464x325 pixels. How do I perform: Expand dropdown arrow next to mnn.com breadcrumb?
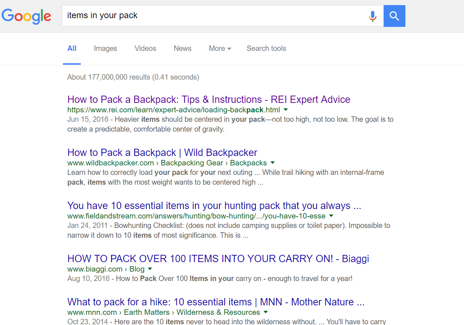(266, 312)
